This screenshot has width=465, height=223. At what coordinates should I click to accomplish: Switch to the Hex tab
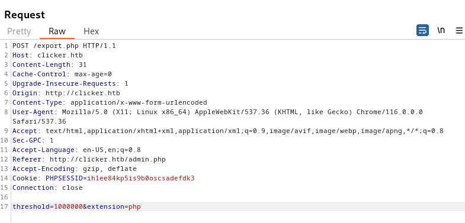click(x=91, y=31)
